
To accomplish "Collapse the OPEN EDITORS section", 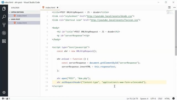I will [x=17, y=12].
